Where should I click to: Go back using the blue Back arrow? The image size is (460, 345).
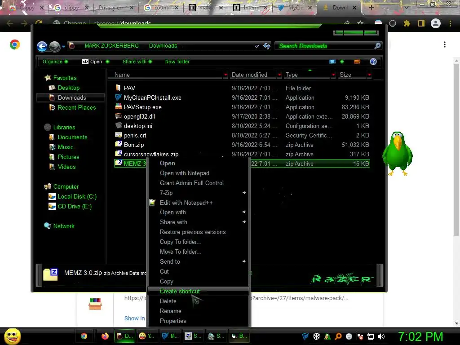tap(42, 46)
